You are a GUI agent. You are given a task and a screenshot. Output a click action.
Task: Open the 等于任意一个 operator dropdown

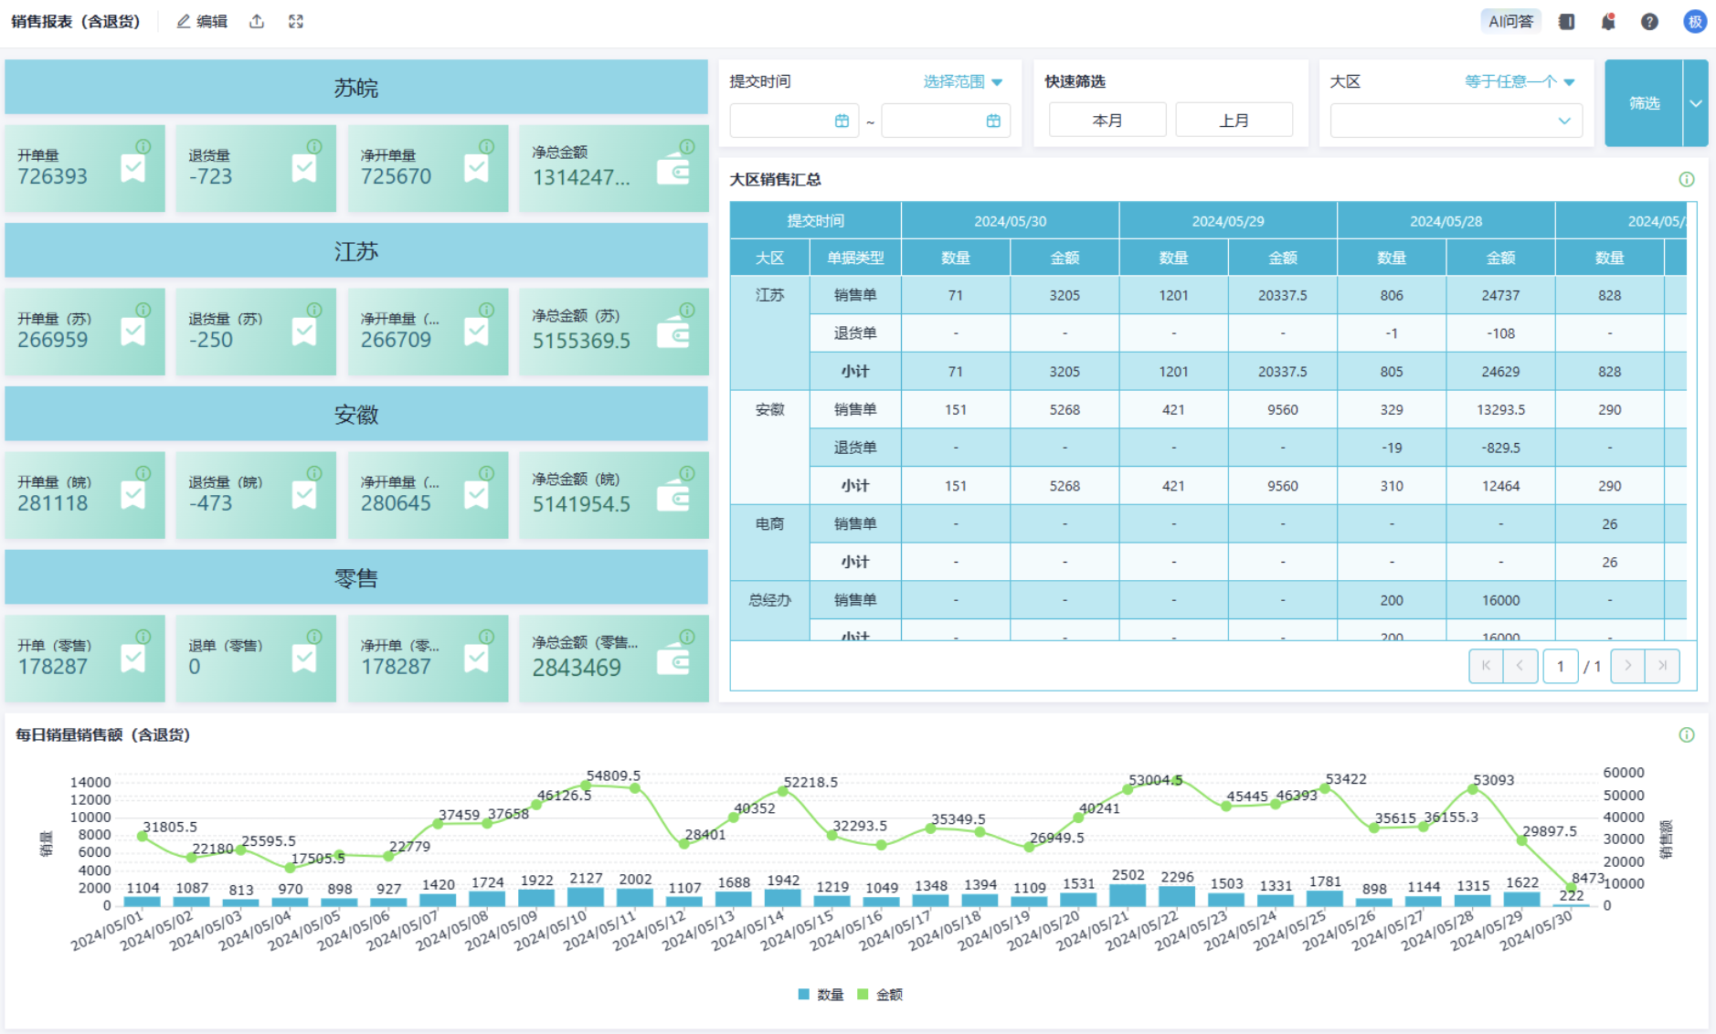(x=1520, y=81)
